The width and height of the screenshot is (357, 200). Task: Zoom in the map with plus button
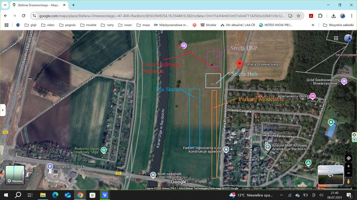click(348, 166)
